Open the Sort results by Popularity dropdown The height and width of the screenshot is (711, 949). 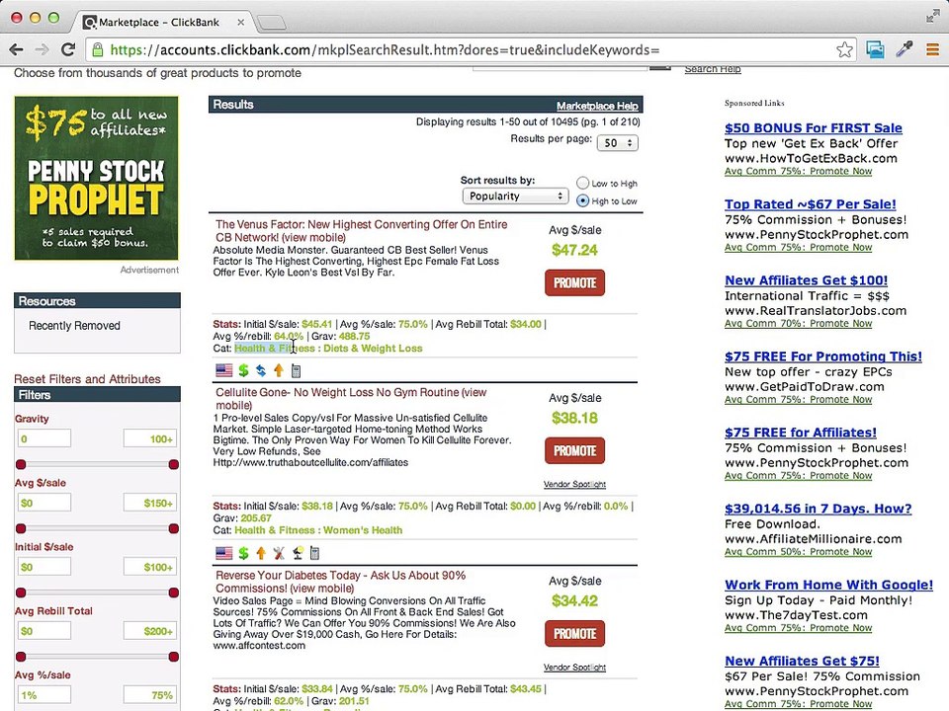[x=515, y=196]
